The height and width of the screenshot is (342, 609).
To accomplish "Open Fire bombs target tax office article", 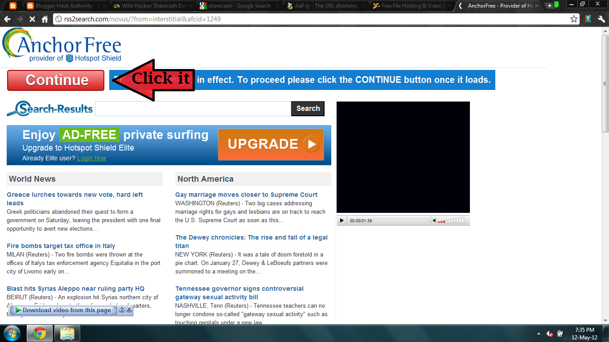I will (61, 246).
